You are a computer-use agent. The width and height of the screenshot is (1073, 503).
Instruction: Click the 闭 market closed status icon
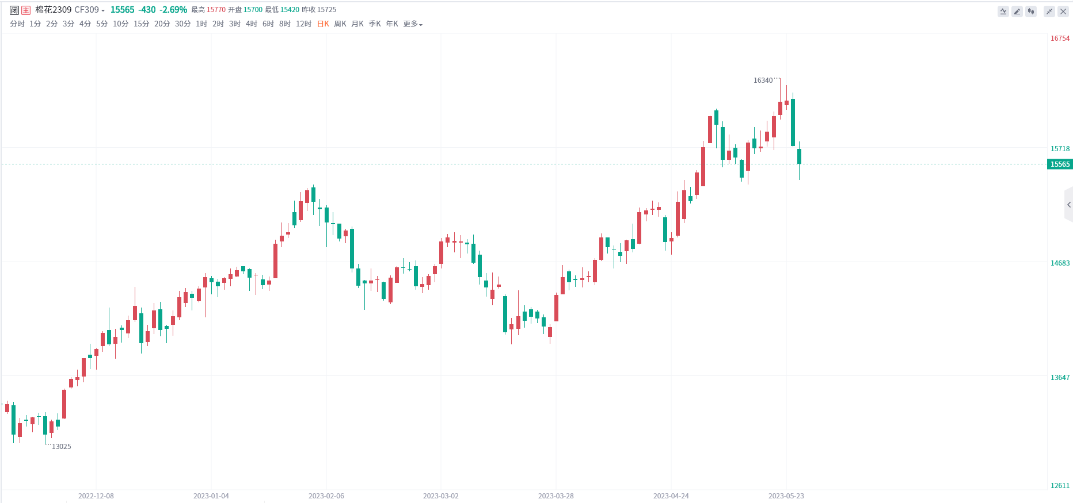pyautogui.click(x=14, y=10)
